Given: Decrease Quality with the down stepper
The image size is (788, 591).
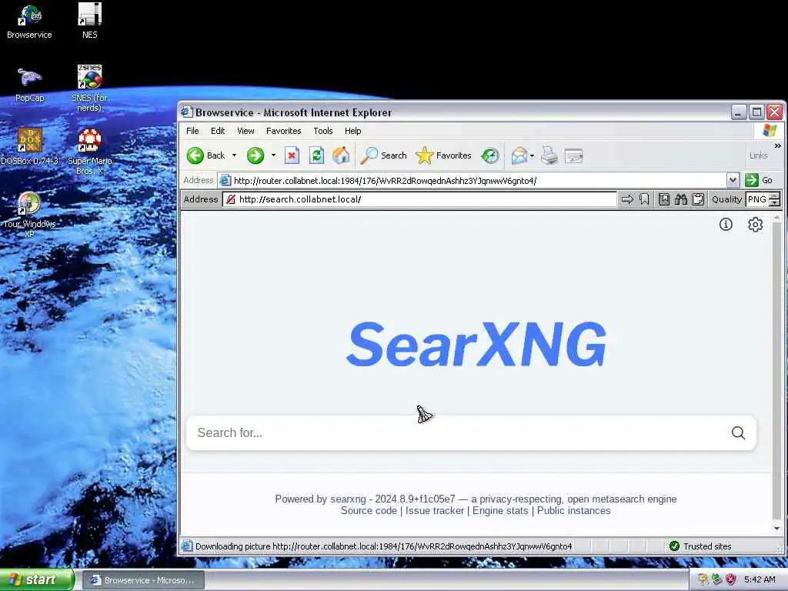Looking at the screenshot, I should pyautogui.click(x=775, y=203).
